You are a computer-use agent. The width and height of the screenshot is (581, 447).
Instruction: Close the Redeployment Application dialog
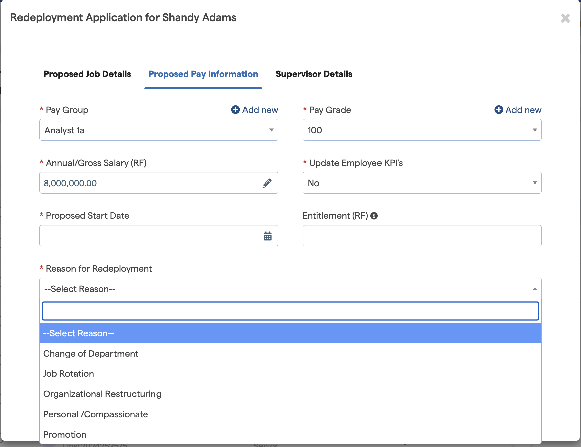tap(565, 18)
